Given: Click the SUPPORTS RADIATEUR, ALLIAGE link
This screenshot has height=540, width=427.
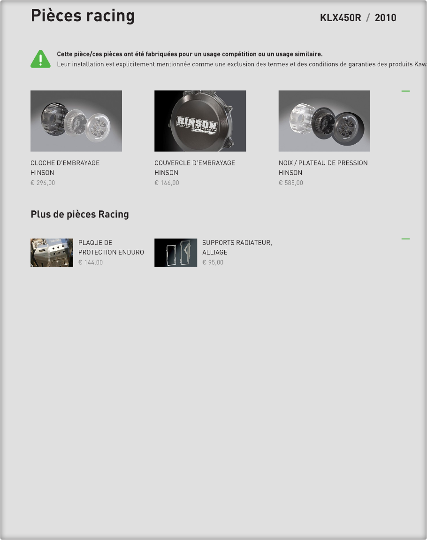Looking at the screenshot, I should pyautogui.click(x=237, y=247).
